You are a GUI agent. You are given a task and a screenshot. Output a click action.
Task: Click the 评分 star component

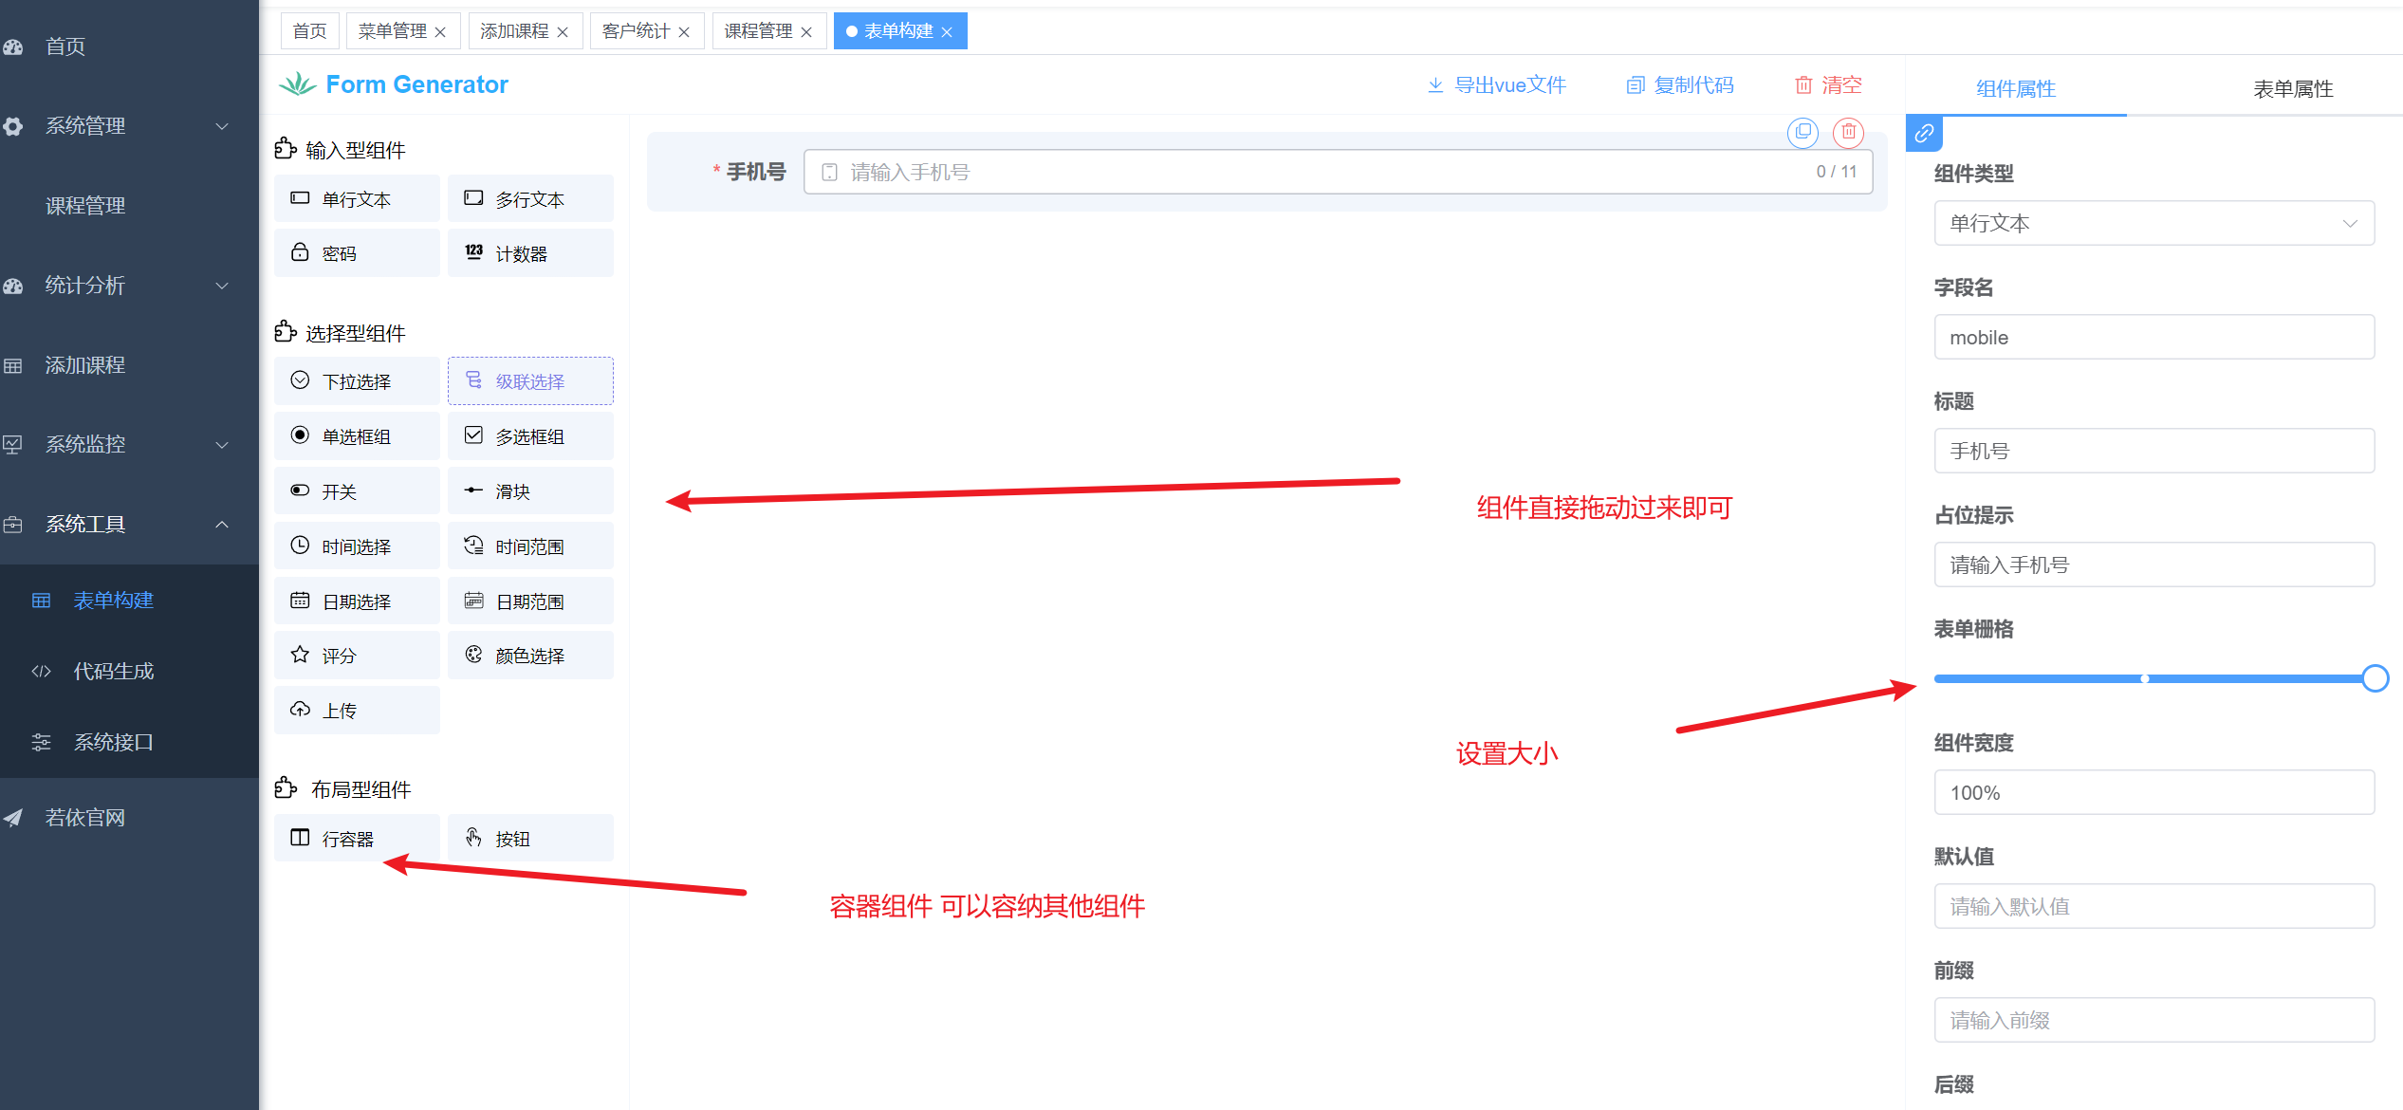tap(357, 656)
